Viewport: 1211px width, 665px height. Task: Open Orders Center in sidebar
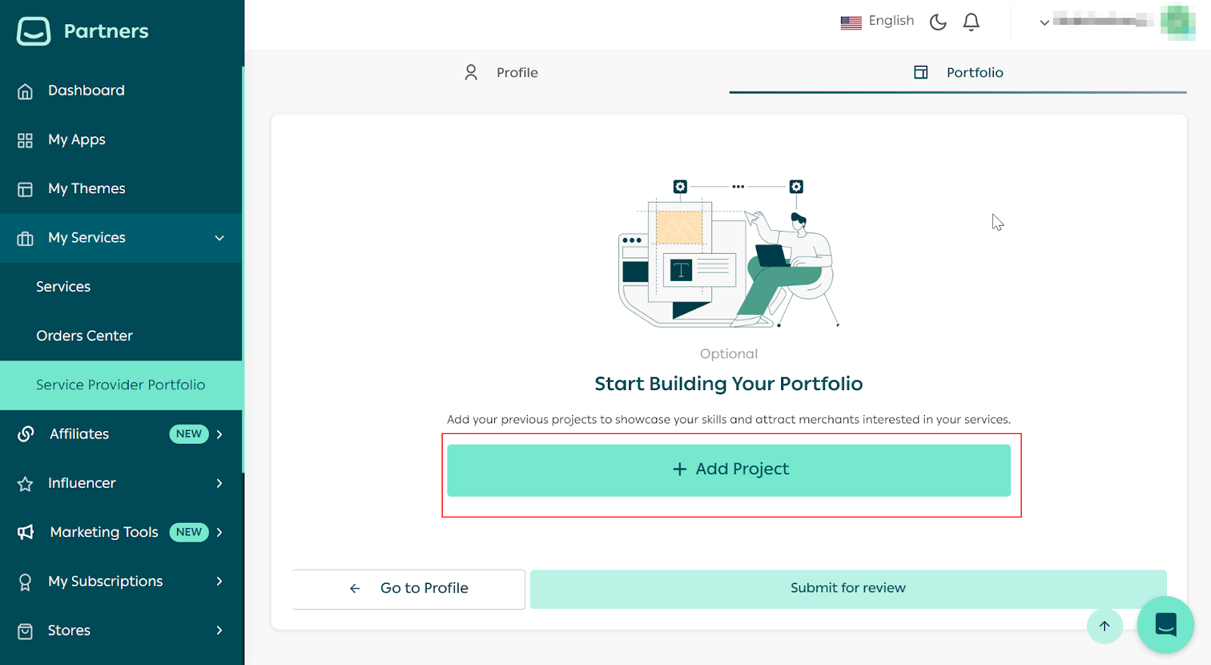85,336
